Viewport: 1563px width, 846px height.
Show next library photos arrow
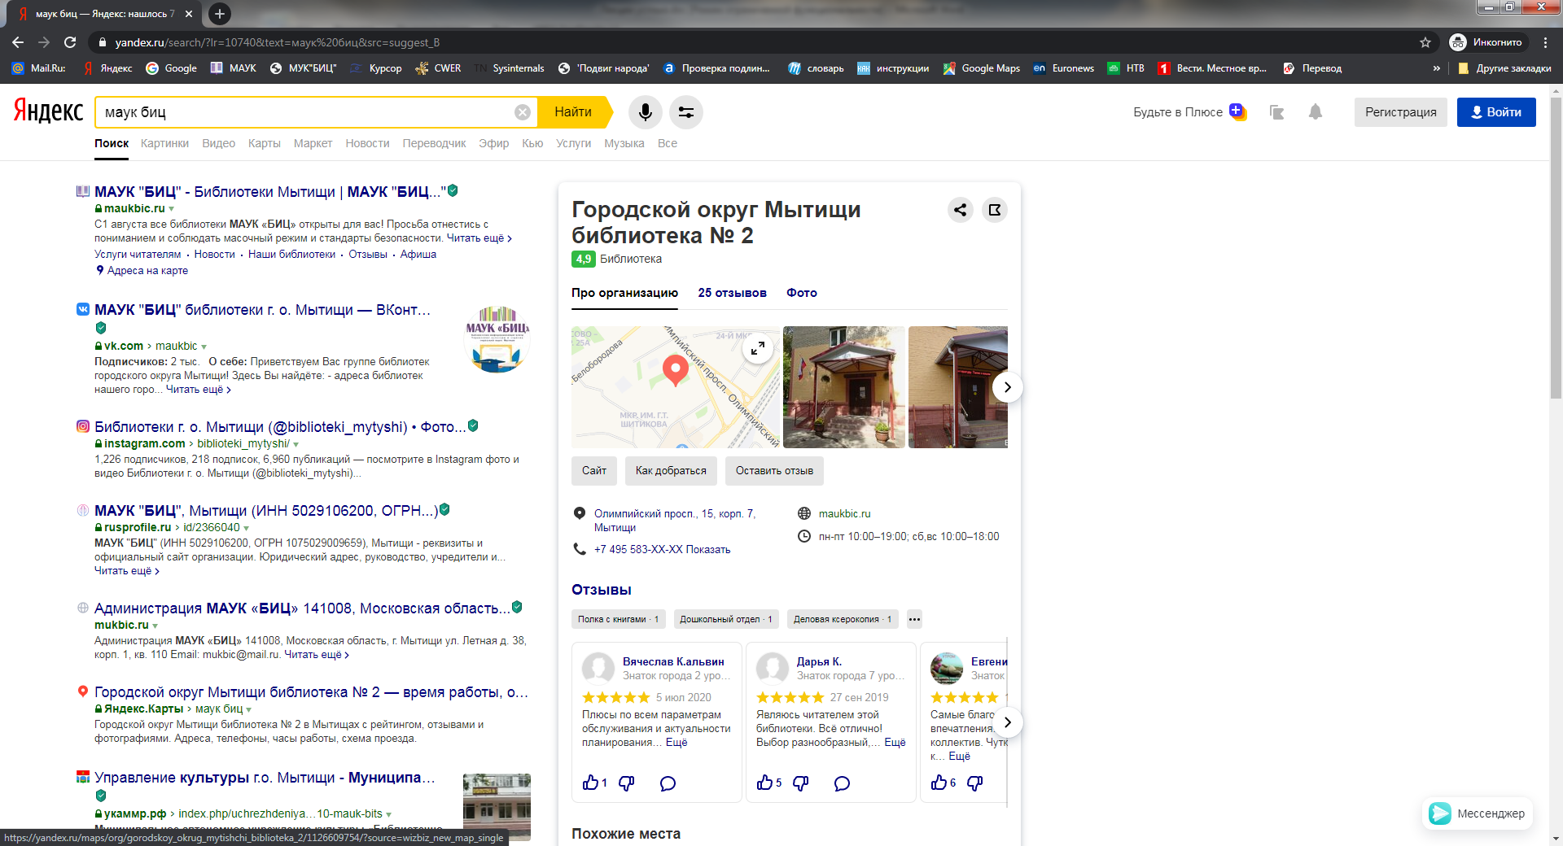[x=1007, y=387]
